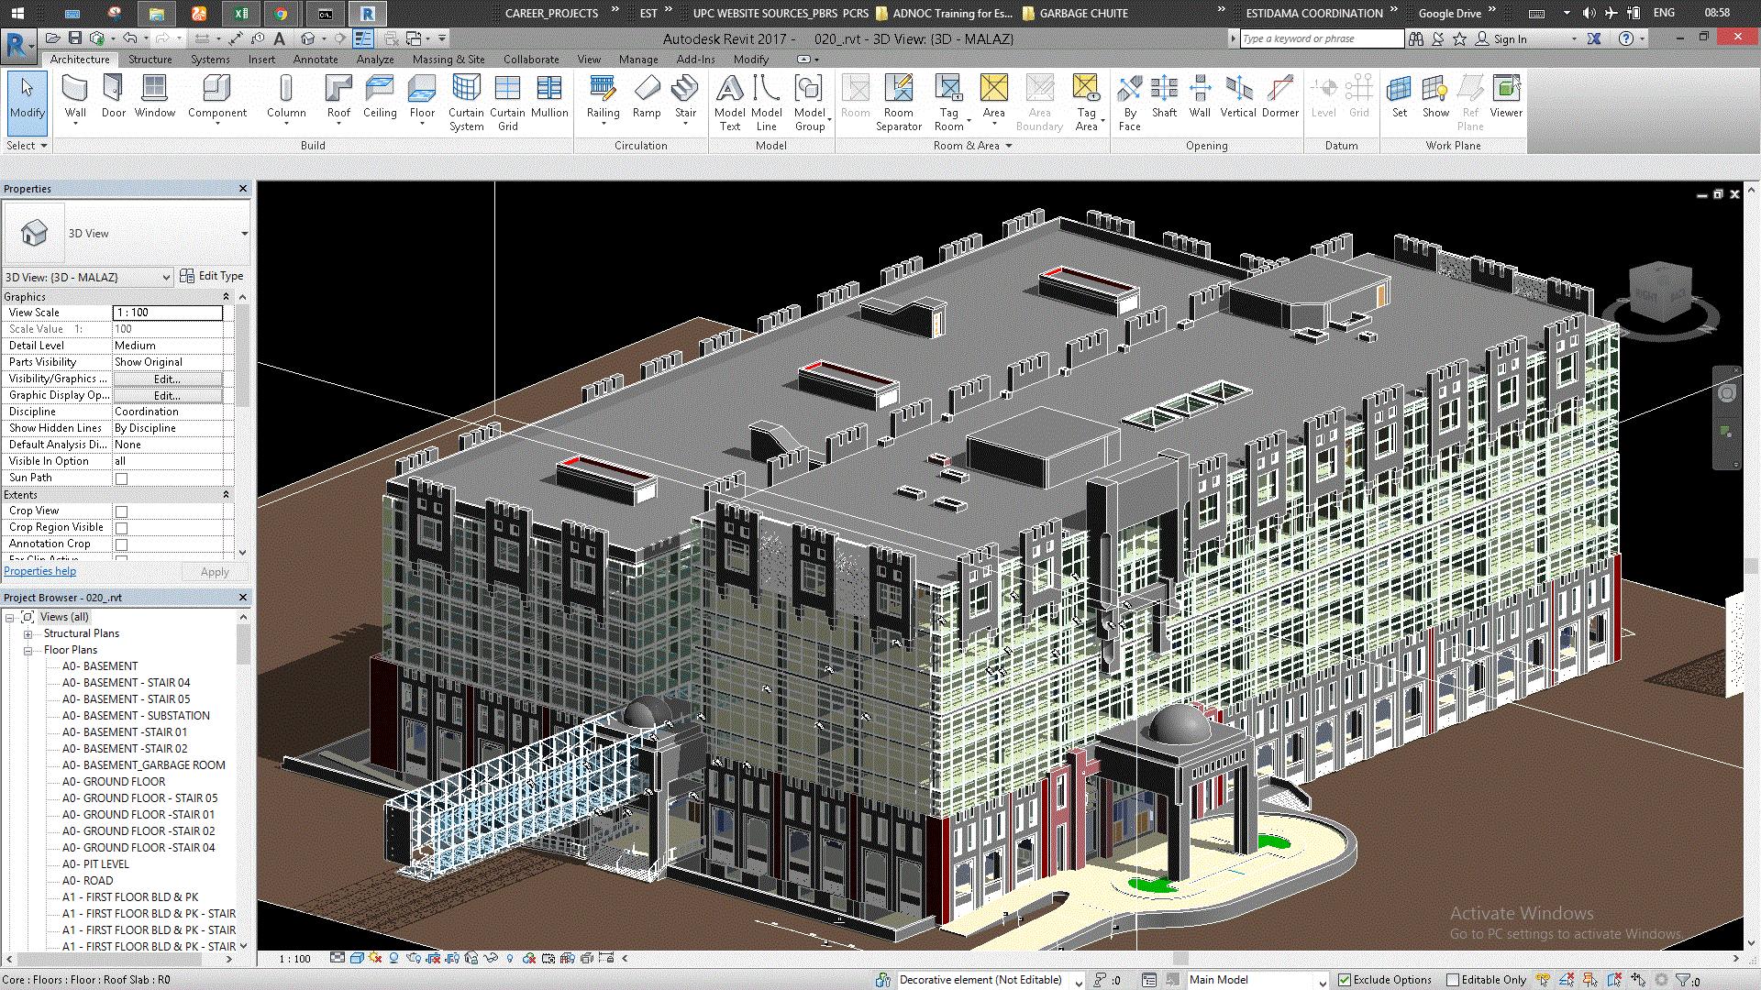Click the keyword search input field

(1321, 38)
